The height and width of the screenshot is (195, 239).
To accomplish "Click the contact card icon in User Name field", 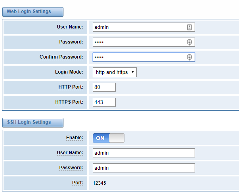I will pos(189,27).
